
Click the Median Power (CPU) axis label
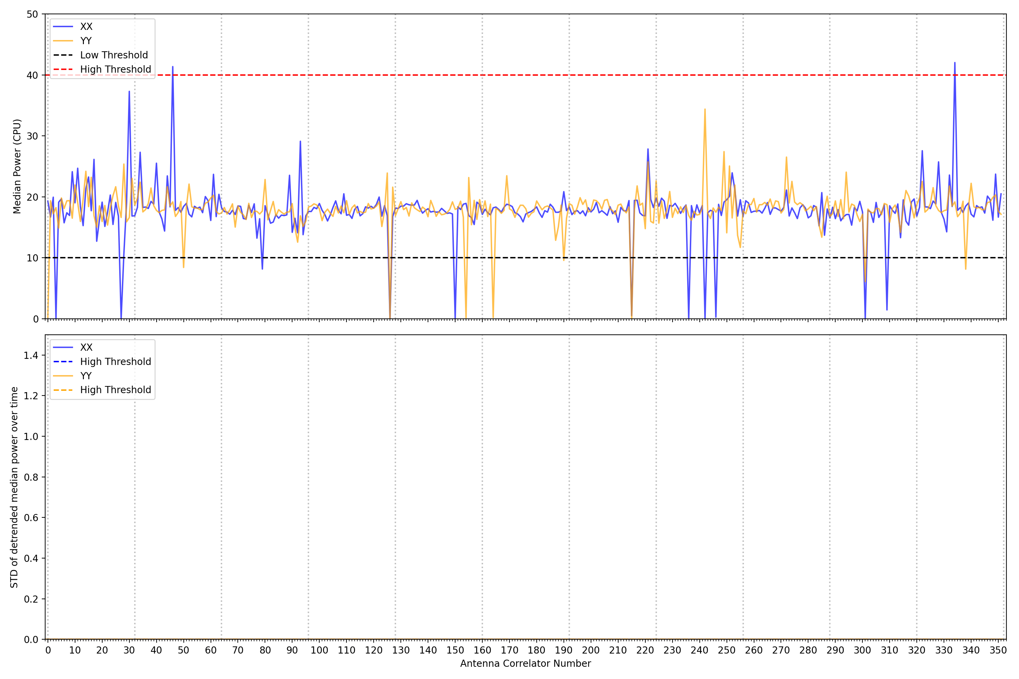[17, 166]
